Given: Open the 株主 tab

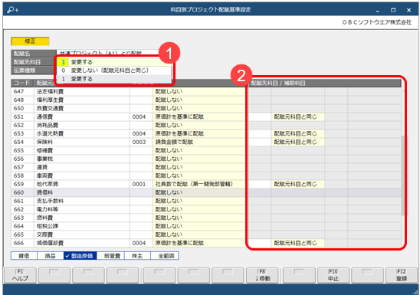Looking at the screenshot, I should tap(137, 256).
